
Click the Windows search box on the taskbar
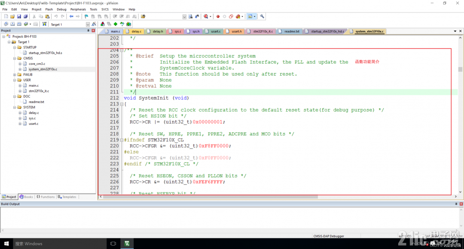point(59,244)
